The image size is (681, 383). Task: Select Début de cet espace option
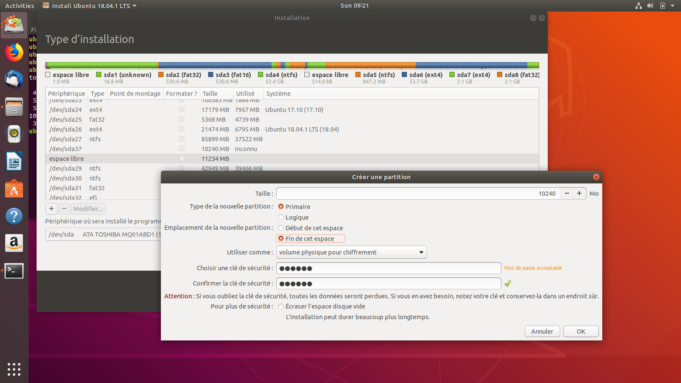(281, 228)
